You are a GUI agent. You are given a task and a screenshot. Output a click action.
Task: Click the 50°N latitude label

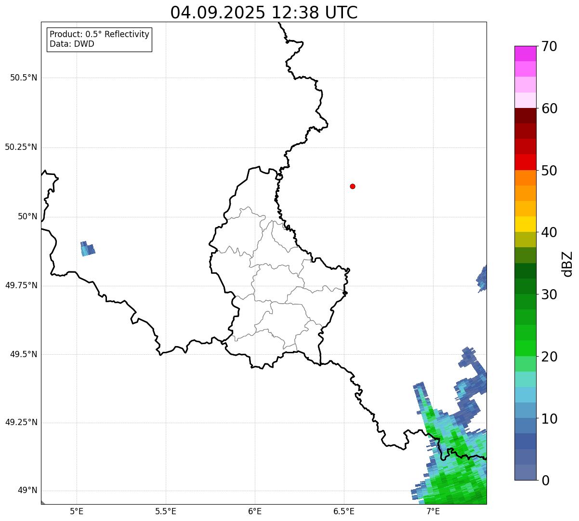coord(27,216)
